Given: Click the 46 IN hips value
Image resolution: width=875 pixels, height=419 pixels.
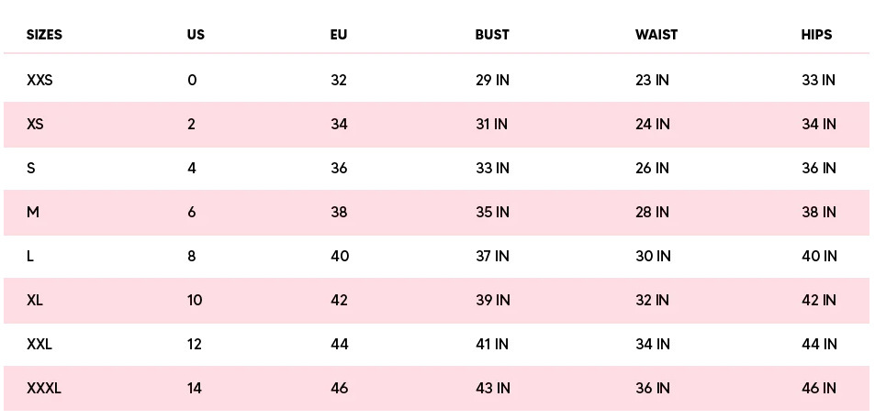Looking at the screenshot, I should point(819,388).
